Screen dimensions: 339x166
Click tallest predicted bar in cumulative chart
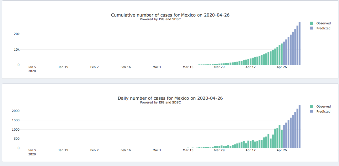pyautogui.click(x=299, y=44)
